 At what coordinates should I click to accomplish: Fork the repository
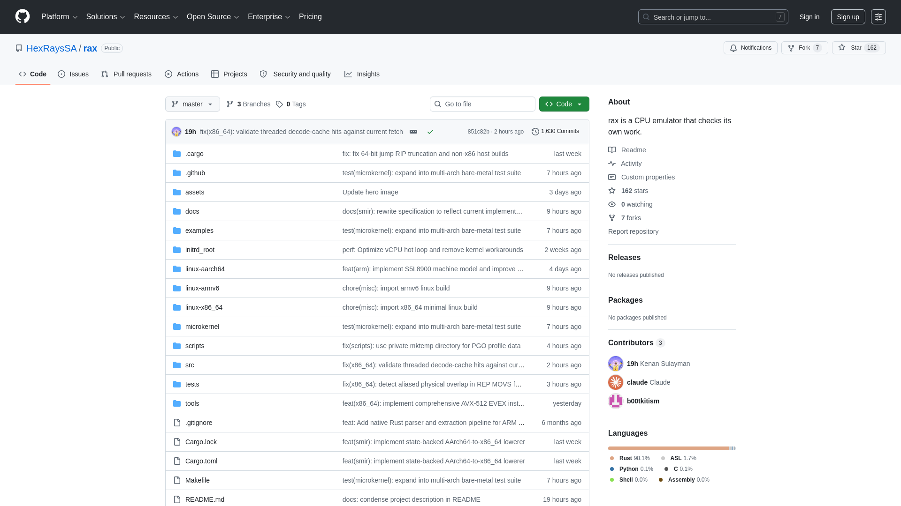coord(804,48)
